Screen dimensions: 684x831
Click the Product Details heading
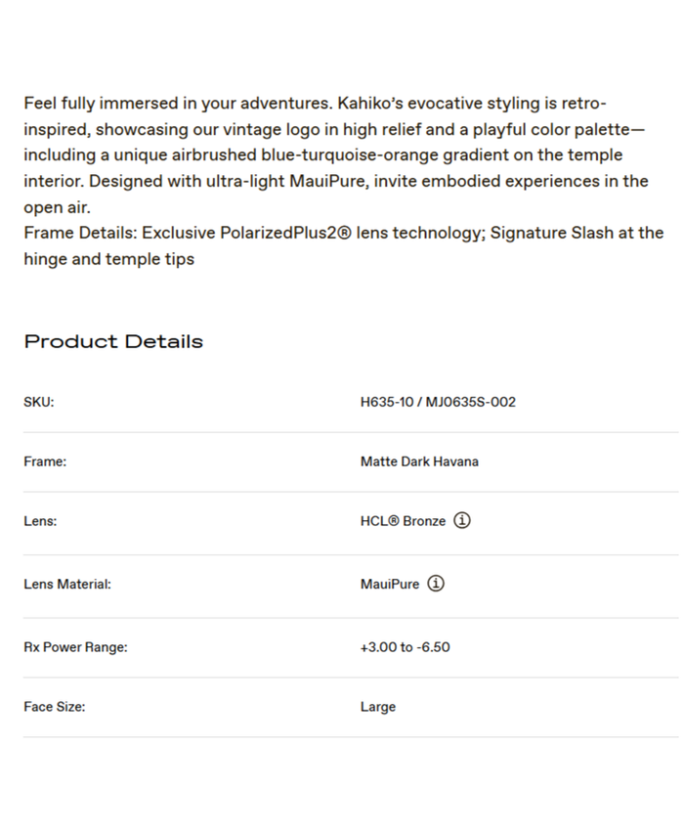(x=113, y=341)
